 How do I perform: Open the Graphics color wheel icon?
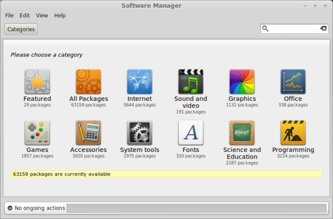click(242, 82)
